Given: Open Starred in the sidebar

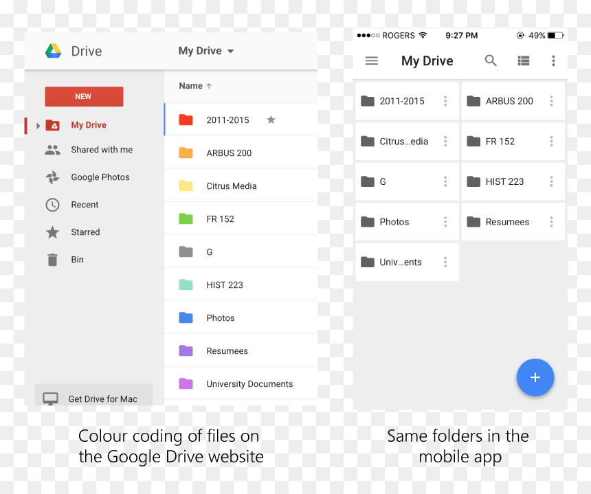Looking at the screenshot, I should (x=86, y=232).
